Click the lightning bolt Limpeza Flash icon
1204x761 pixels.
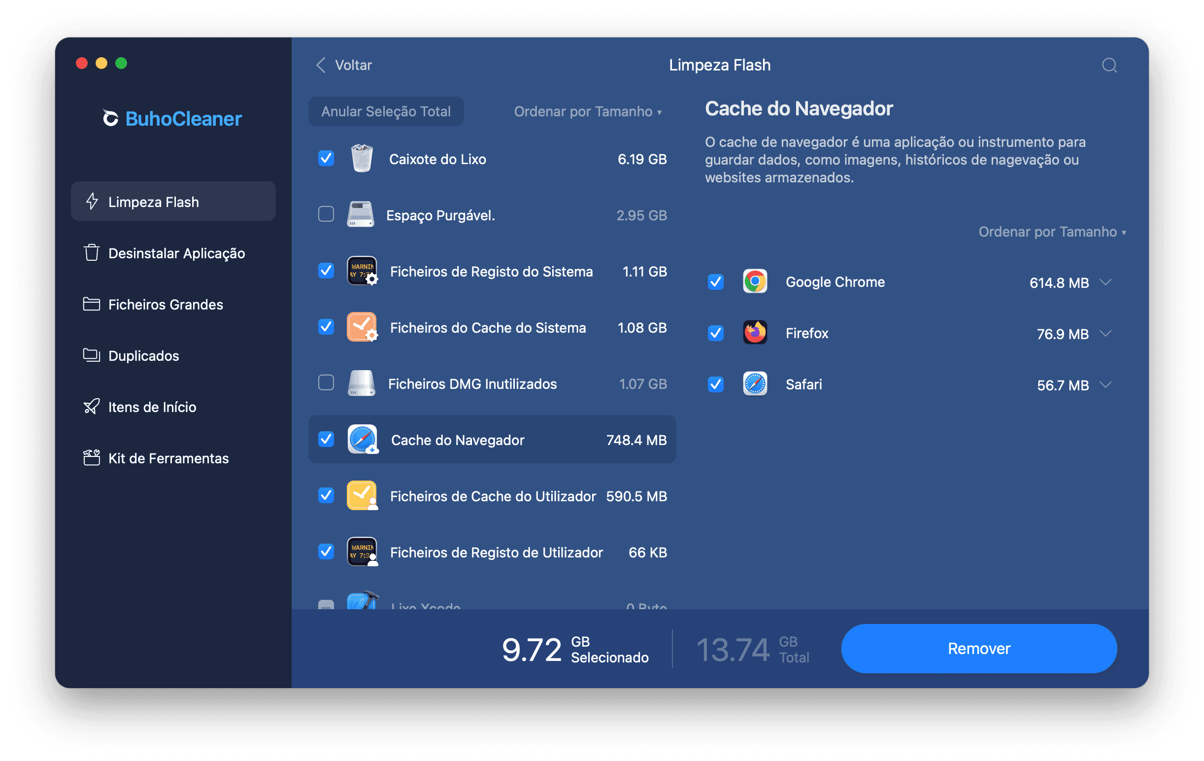[x=92, y=201]
